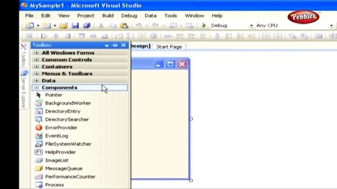Open the Edit menu
This screenshot has width=337, height=189.
46,16
